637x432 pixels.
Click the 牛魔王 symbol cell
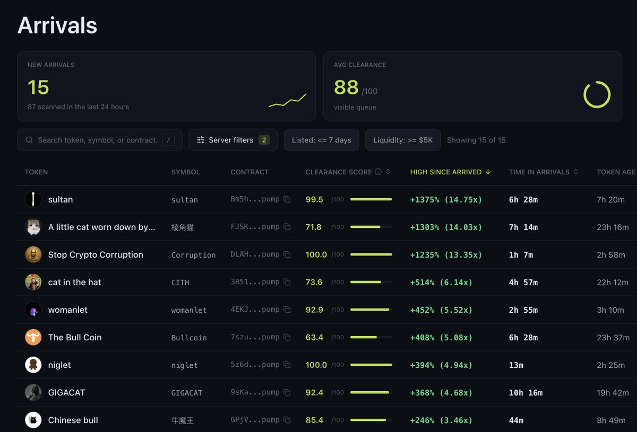(x=182, y=420)
